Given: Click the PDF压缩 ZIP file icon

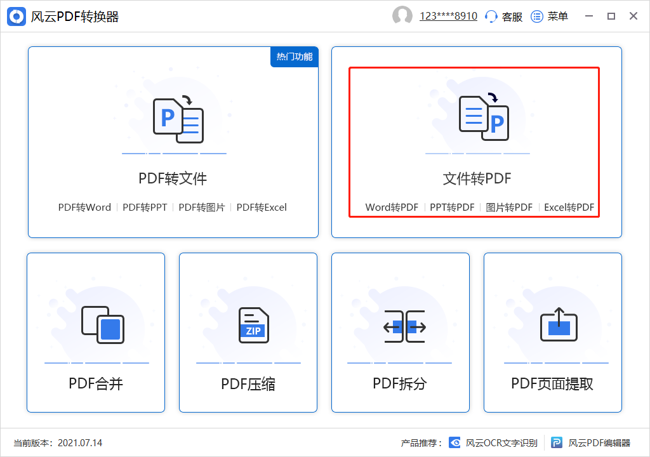Looking at the screenshot, I should [254, 325].
